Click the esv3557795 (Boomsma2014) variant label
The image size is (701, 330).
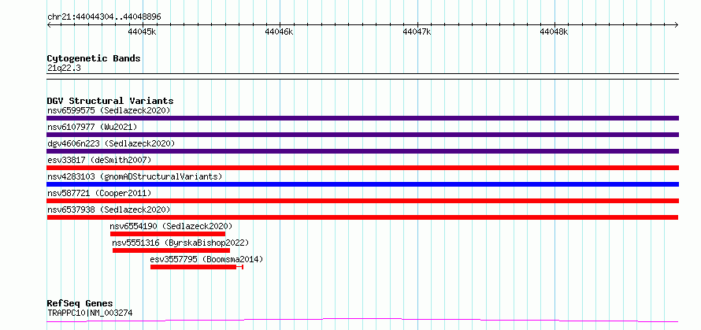tap(206, 259)
